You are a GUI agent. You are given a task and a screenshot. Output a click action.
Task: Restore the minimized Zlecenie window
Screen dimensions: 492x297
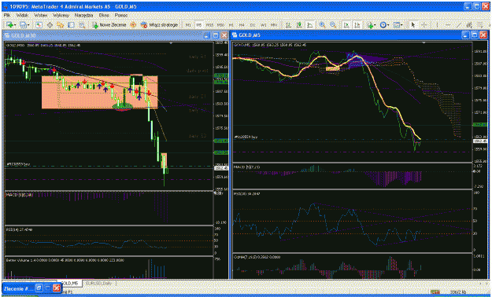click(x=39, y=288)
